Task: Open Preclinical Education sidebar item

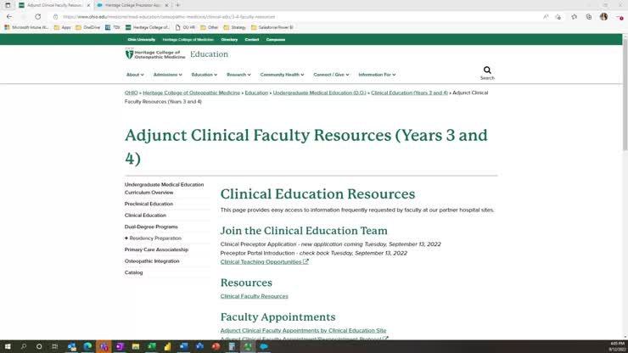Action: (x=149, y=204)
